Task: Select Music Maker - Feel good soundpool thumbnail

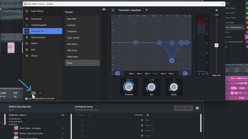Action: [x=16, y=128]
